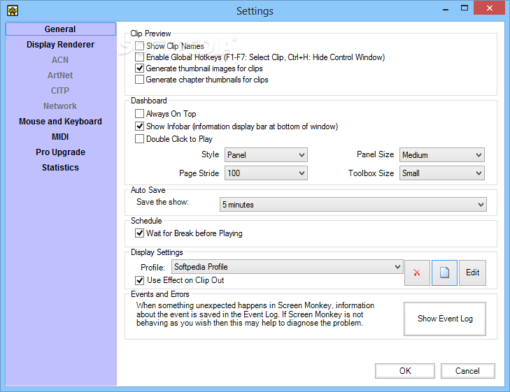Screen dimensions: 510x392
Task: Go to Pro Upgrade section
Action: 60,152
